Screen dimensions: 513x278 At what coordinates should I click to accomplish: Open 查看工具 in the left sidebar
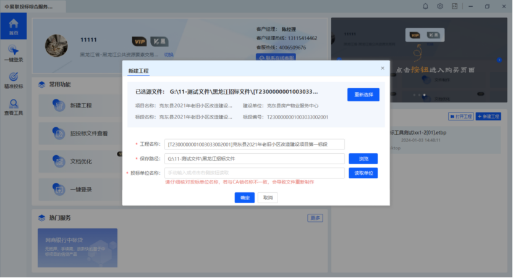13,107
